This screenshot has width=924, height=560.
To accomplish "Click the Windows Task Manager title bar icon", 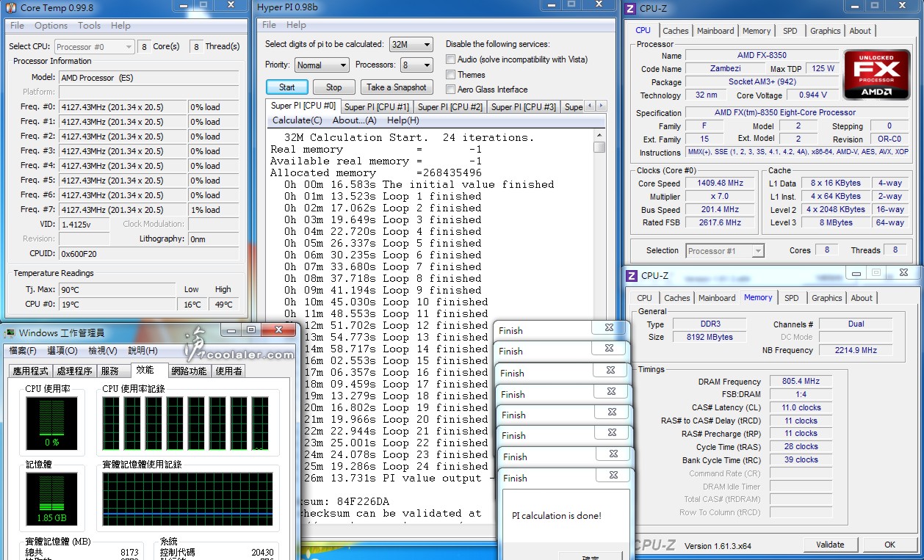I will tap(10, 332).
